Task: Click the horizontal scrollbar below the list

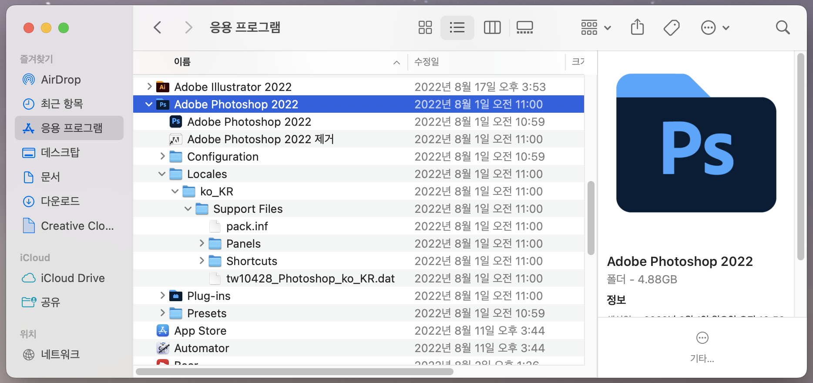Action: (295, 372)
